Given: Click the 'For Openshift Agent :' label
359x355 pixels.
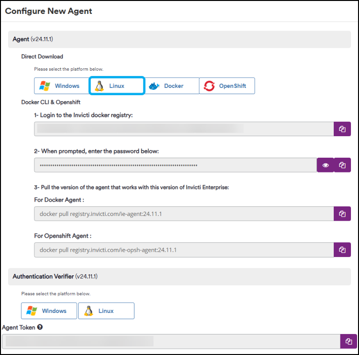Looking at the screenshot, I should coord(63,236).
